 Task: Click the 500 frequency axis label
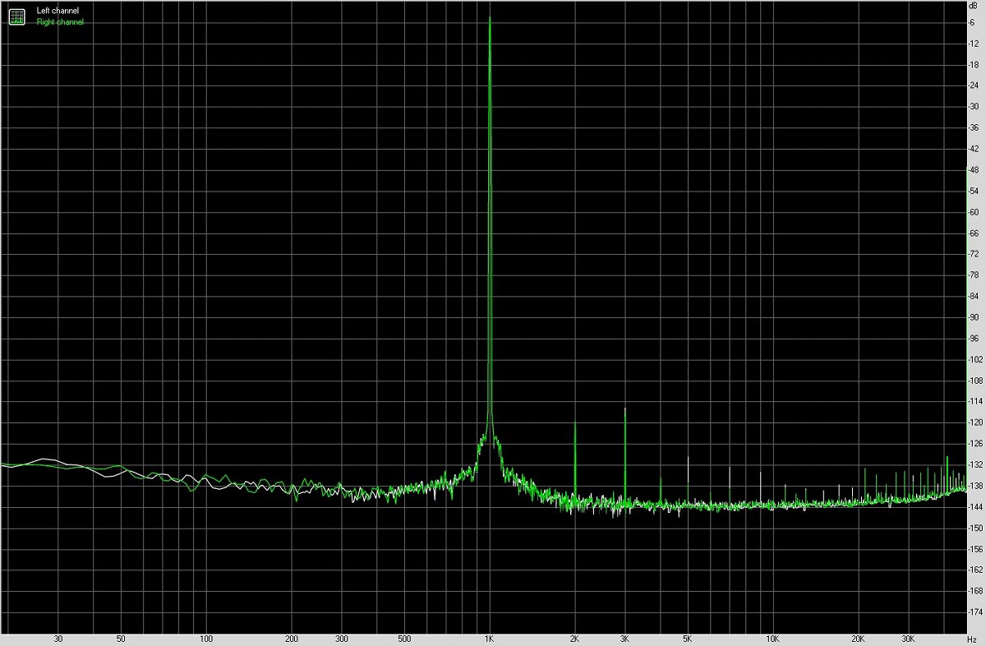(404, 638)
